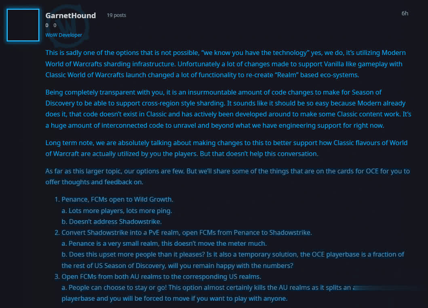Open the WoW Developer title link

(63, 35)
